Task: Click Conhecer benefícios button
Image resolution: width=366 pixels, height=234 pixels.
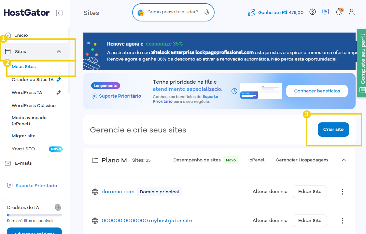Action: [x=317, y=91]
